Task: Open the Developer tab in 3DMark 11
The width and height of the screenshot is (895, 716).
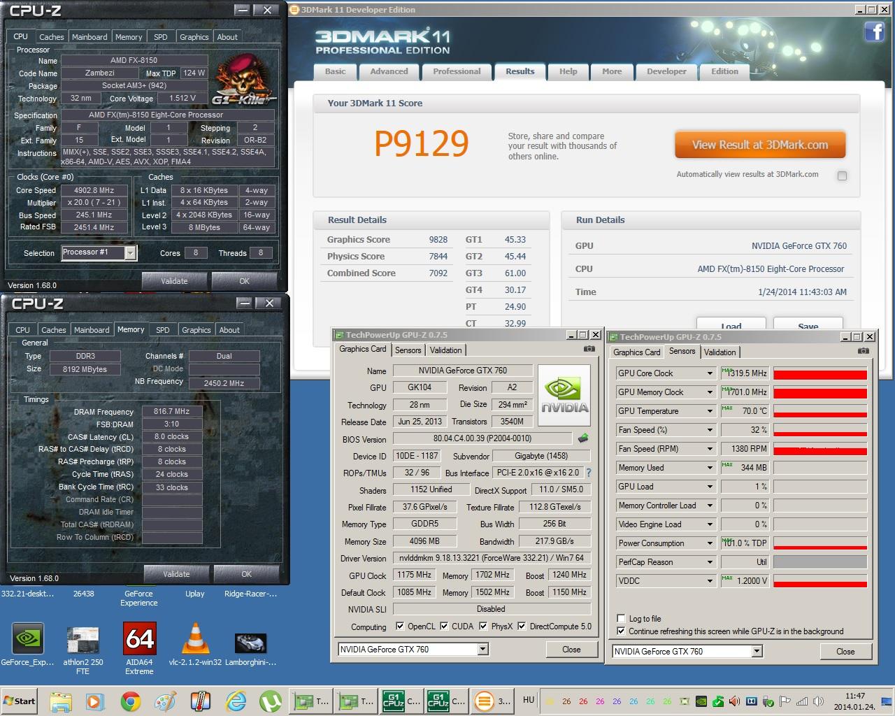Action: [666, 71]
